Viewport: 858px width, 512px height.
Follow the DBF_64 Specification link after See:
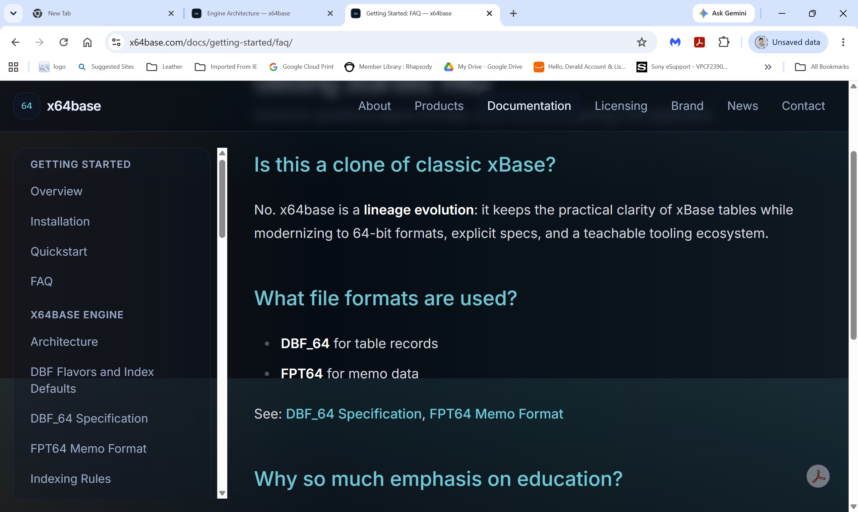(354, 413)
